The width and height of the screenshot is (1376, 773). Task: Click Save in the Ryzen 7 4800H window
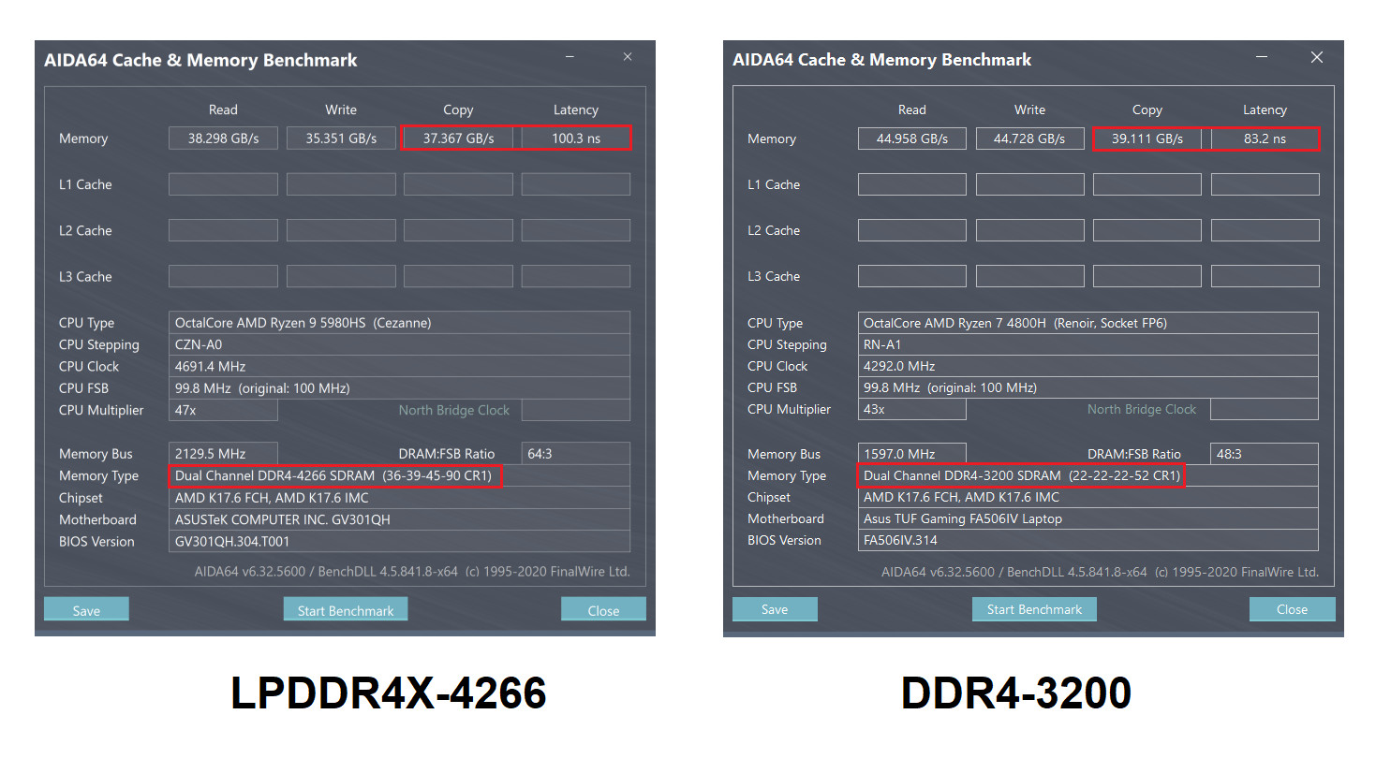tap(775, 609)
